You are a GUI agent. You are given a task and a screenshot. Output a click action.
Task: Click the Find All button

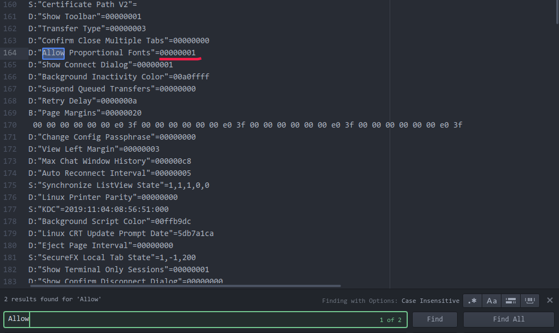pos(508,319)
